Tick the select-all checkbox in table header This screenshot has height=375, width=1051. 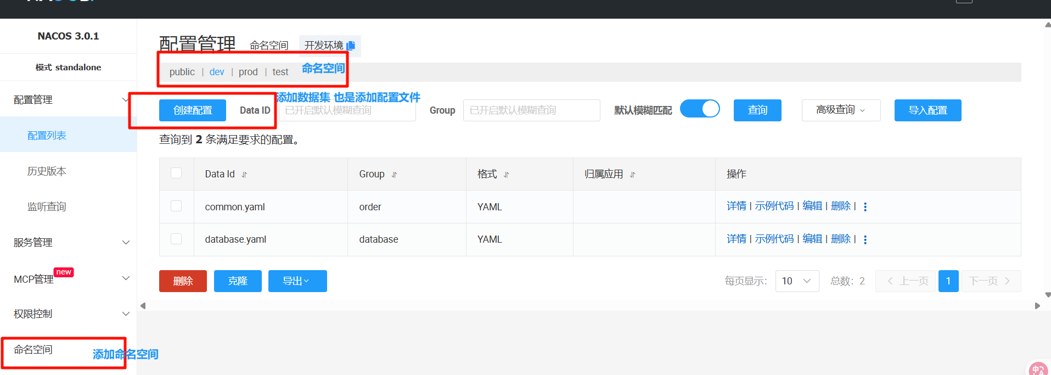(176, 173)
